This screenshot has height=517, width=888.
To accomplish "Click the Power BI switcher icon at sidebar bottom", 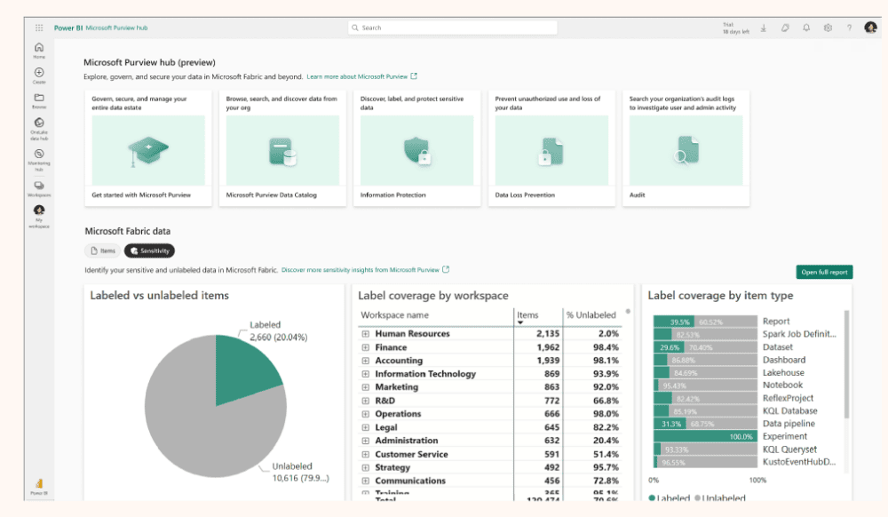I will tap(39, 486).
